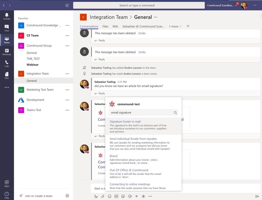Reply to the email signature question message

coord(100,93)
